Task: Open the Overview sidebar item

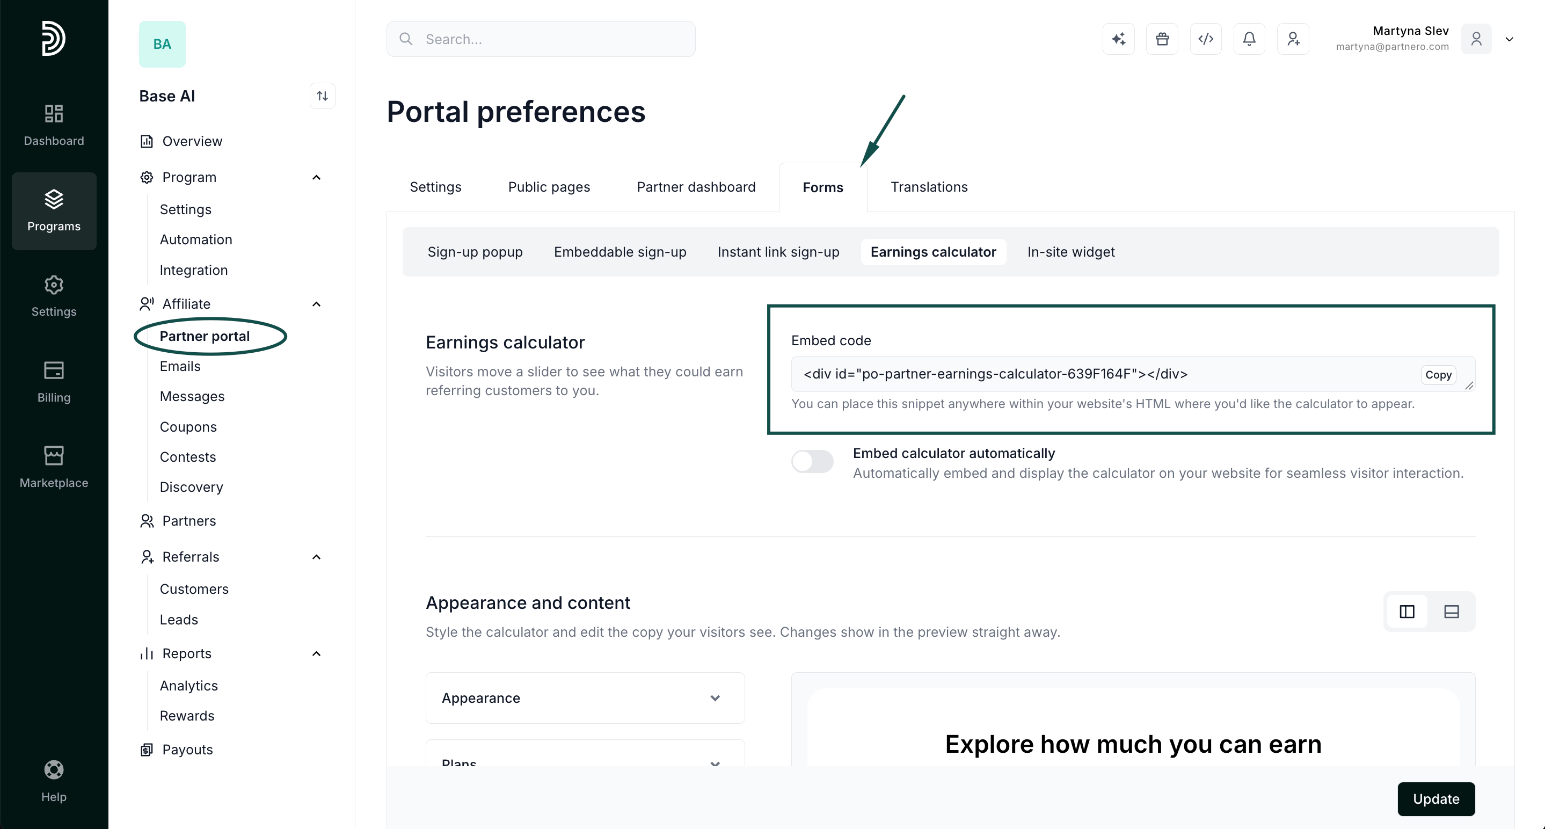Action: tap(192, 142)
